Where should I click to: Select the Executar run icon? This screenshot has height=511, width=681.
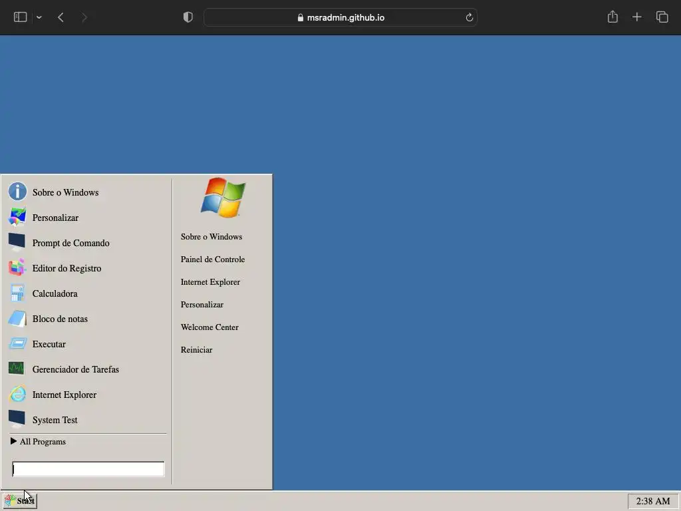click(17, 343)
